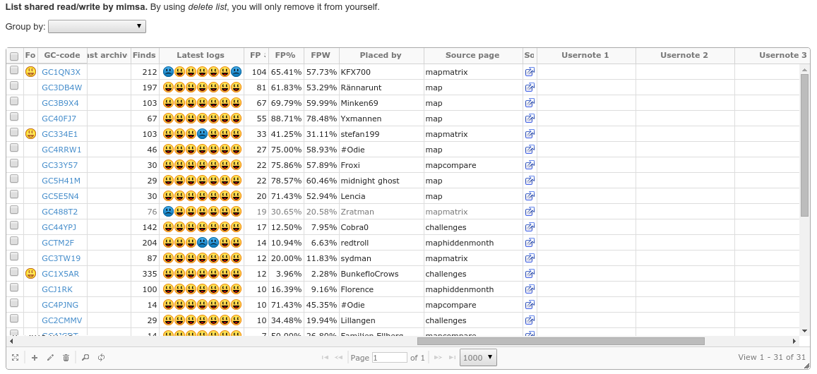Toggle fullscreen expand icon in footer
The height and width of the screenshot is (374, 817).
click(x=16, y=358)
